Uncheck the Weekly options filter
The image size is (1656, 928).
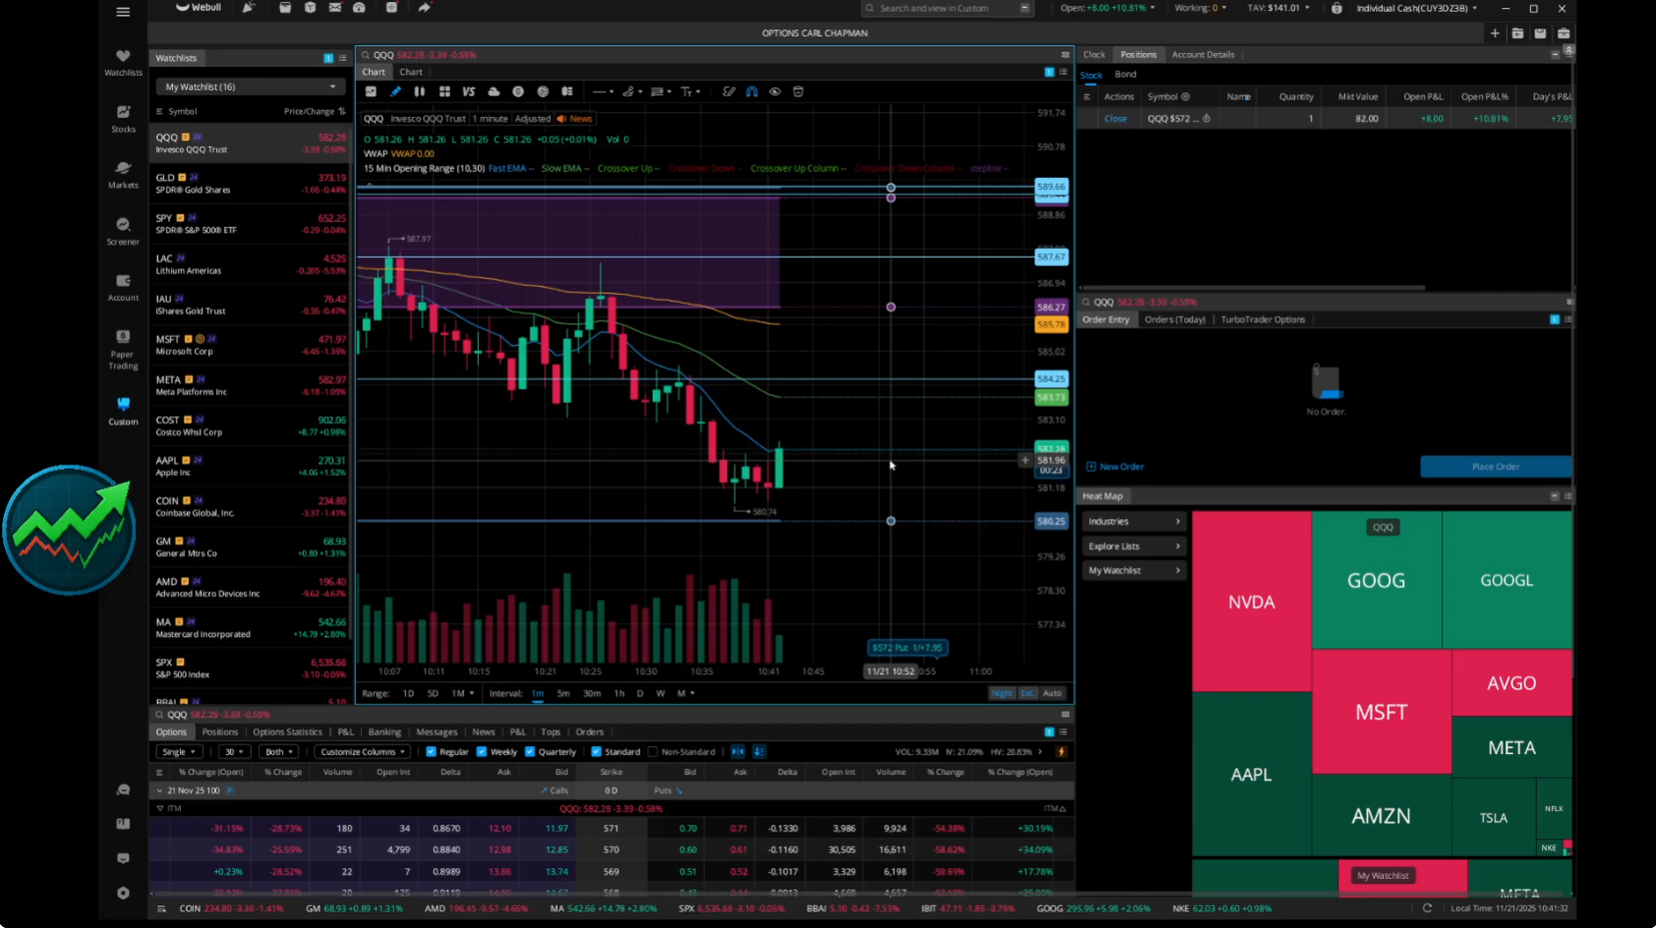(481, 751)
